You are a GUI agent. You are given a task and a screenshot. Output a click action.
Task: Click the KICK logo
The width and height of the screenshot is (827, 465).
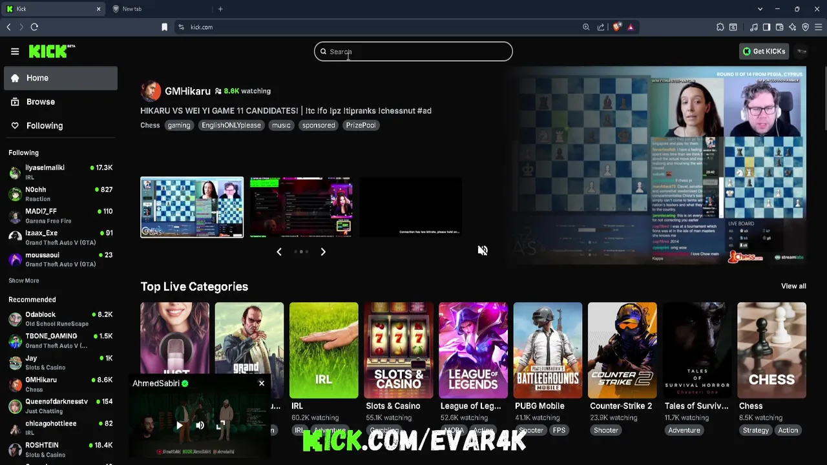(x=52, y=51)
